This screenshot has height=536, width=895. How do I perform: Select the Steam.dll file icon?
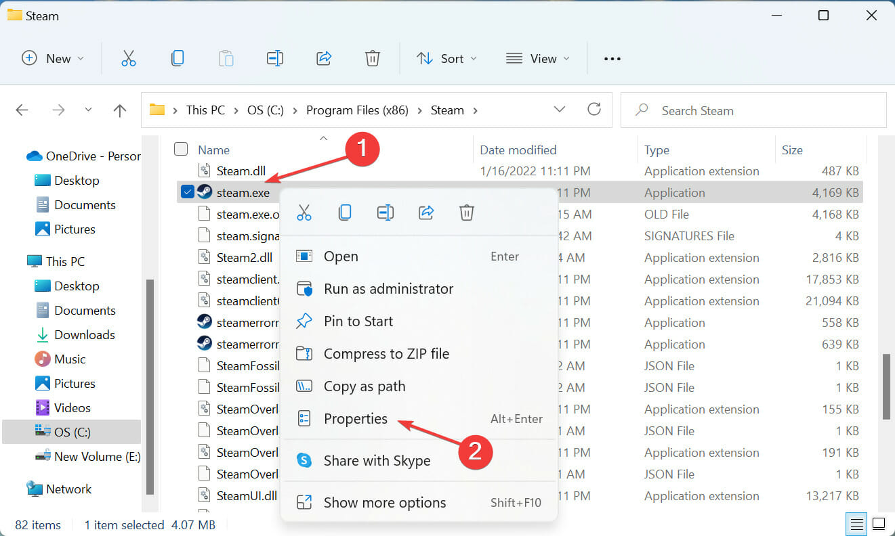[x=205, y=171]
